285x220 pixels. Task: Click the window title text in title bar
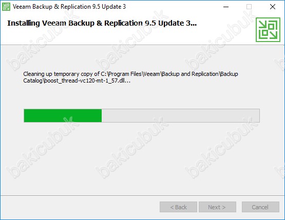coord(69,7)
